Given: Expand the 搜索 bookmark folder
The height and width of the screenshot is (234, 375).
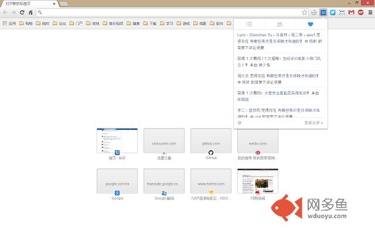Looking at the screenshot, I should (133, 23).
